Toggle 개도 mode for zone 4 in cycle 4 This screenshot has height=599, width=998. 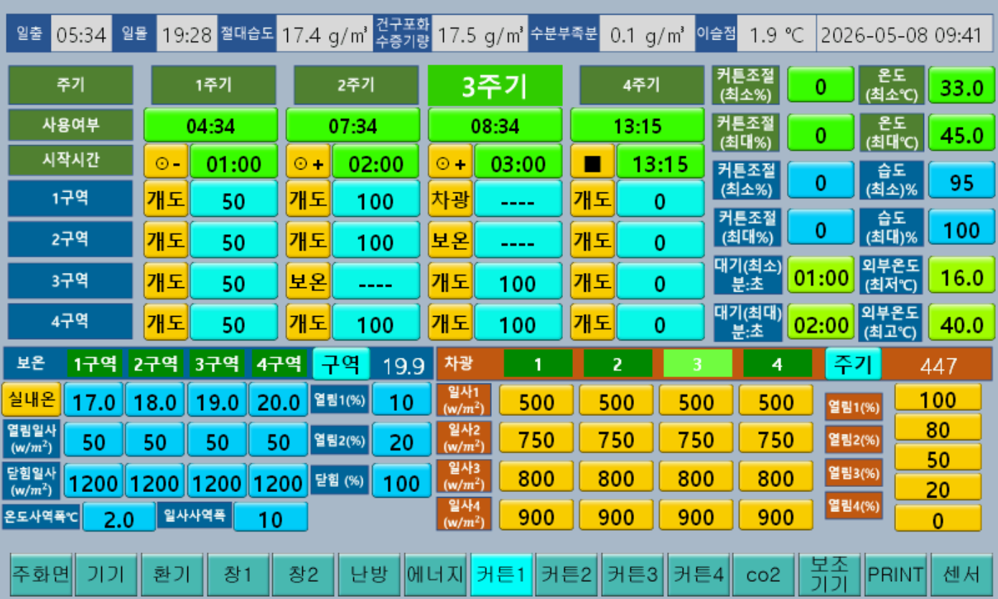click(x=592, y=322)
